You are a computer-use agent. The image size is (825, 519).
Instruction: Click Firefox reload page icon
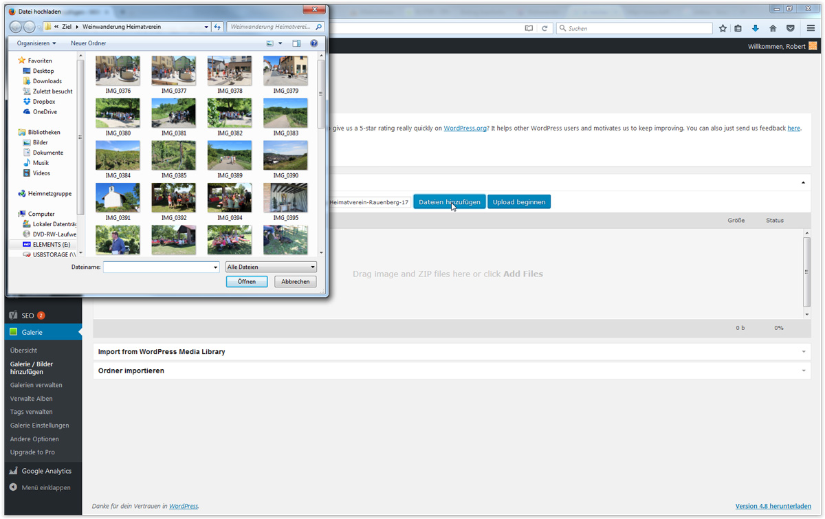[544, 28]
